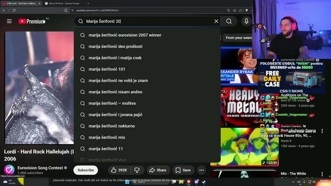The height and width of the screenshot is (186, 331).
Task: Open Eurovision Song Contest channel avatar
Action: [9, 170]
